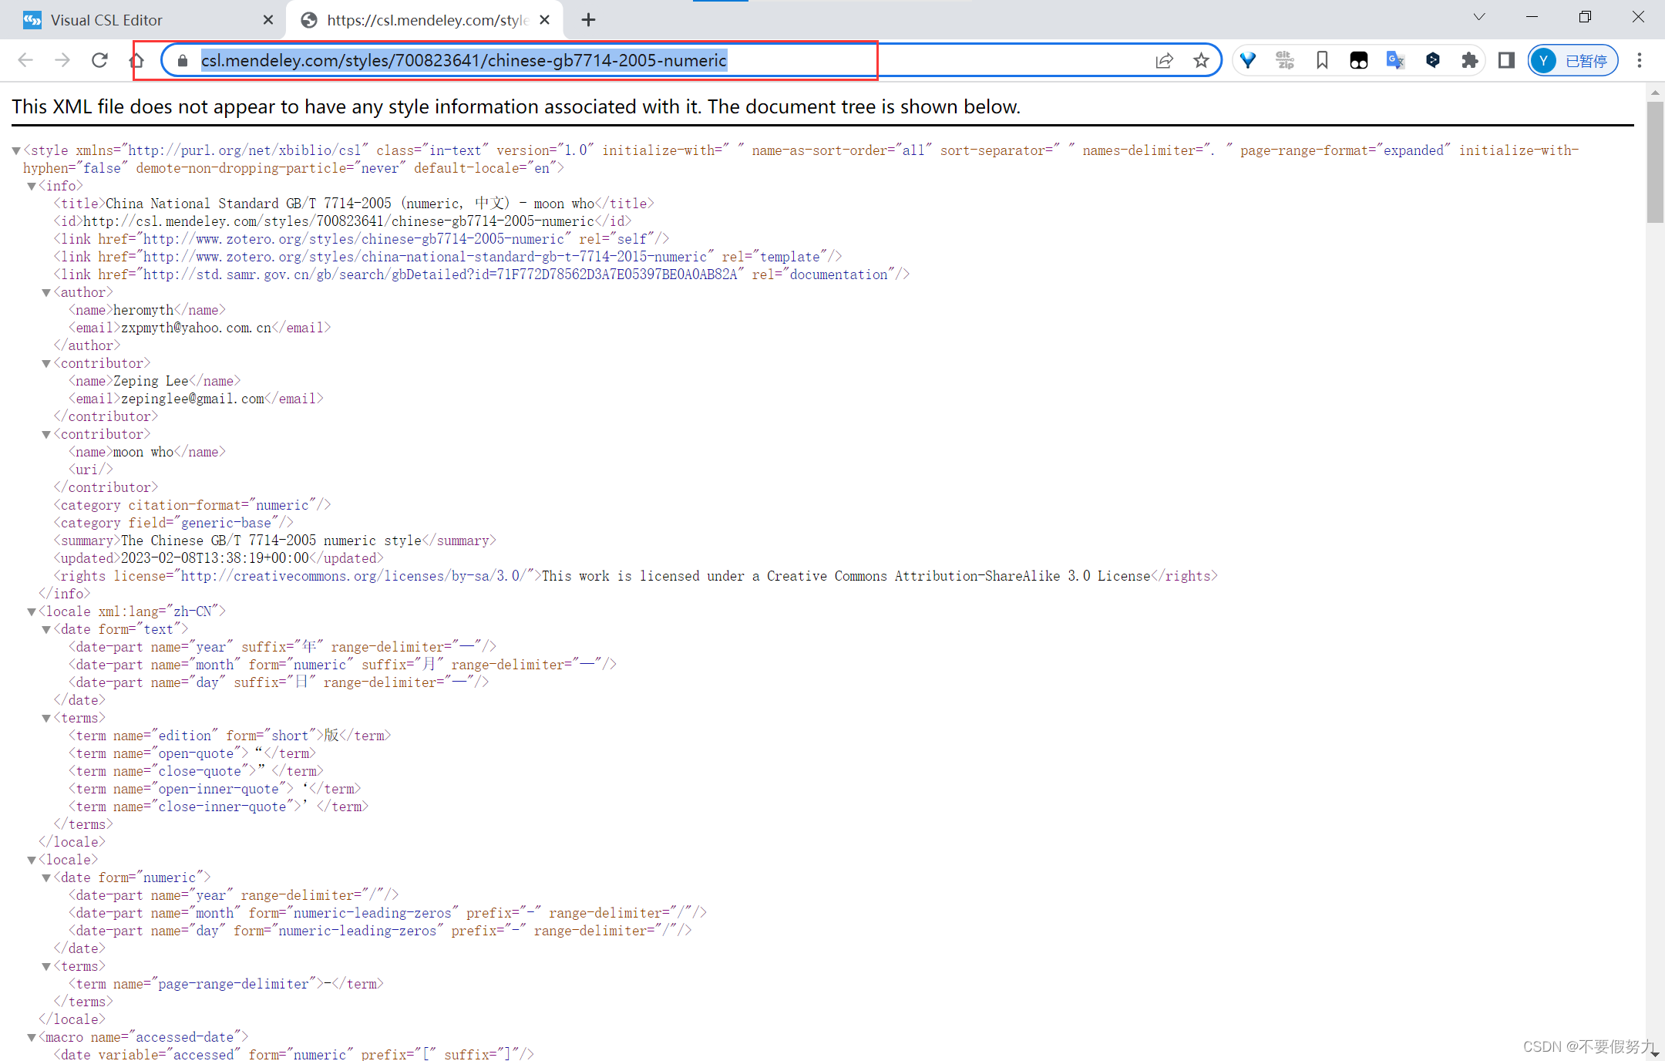The image size is (1665, 1061).
Task: Click the profile button showing 已暂停
Action: pyautogui.click(x=1573, y=60)
